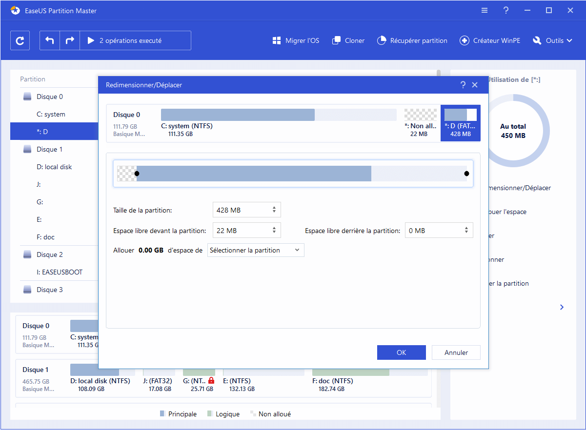Launch the Créateur WinPE tool
The height and width of the screenshot is (430, 586).
[x=490, y=40]
